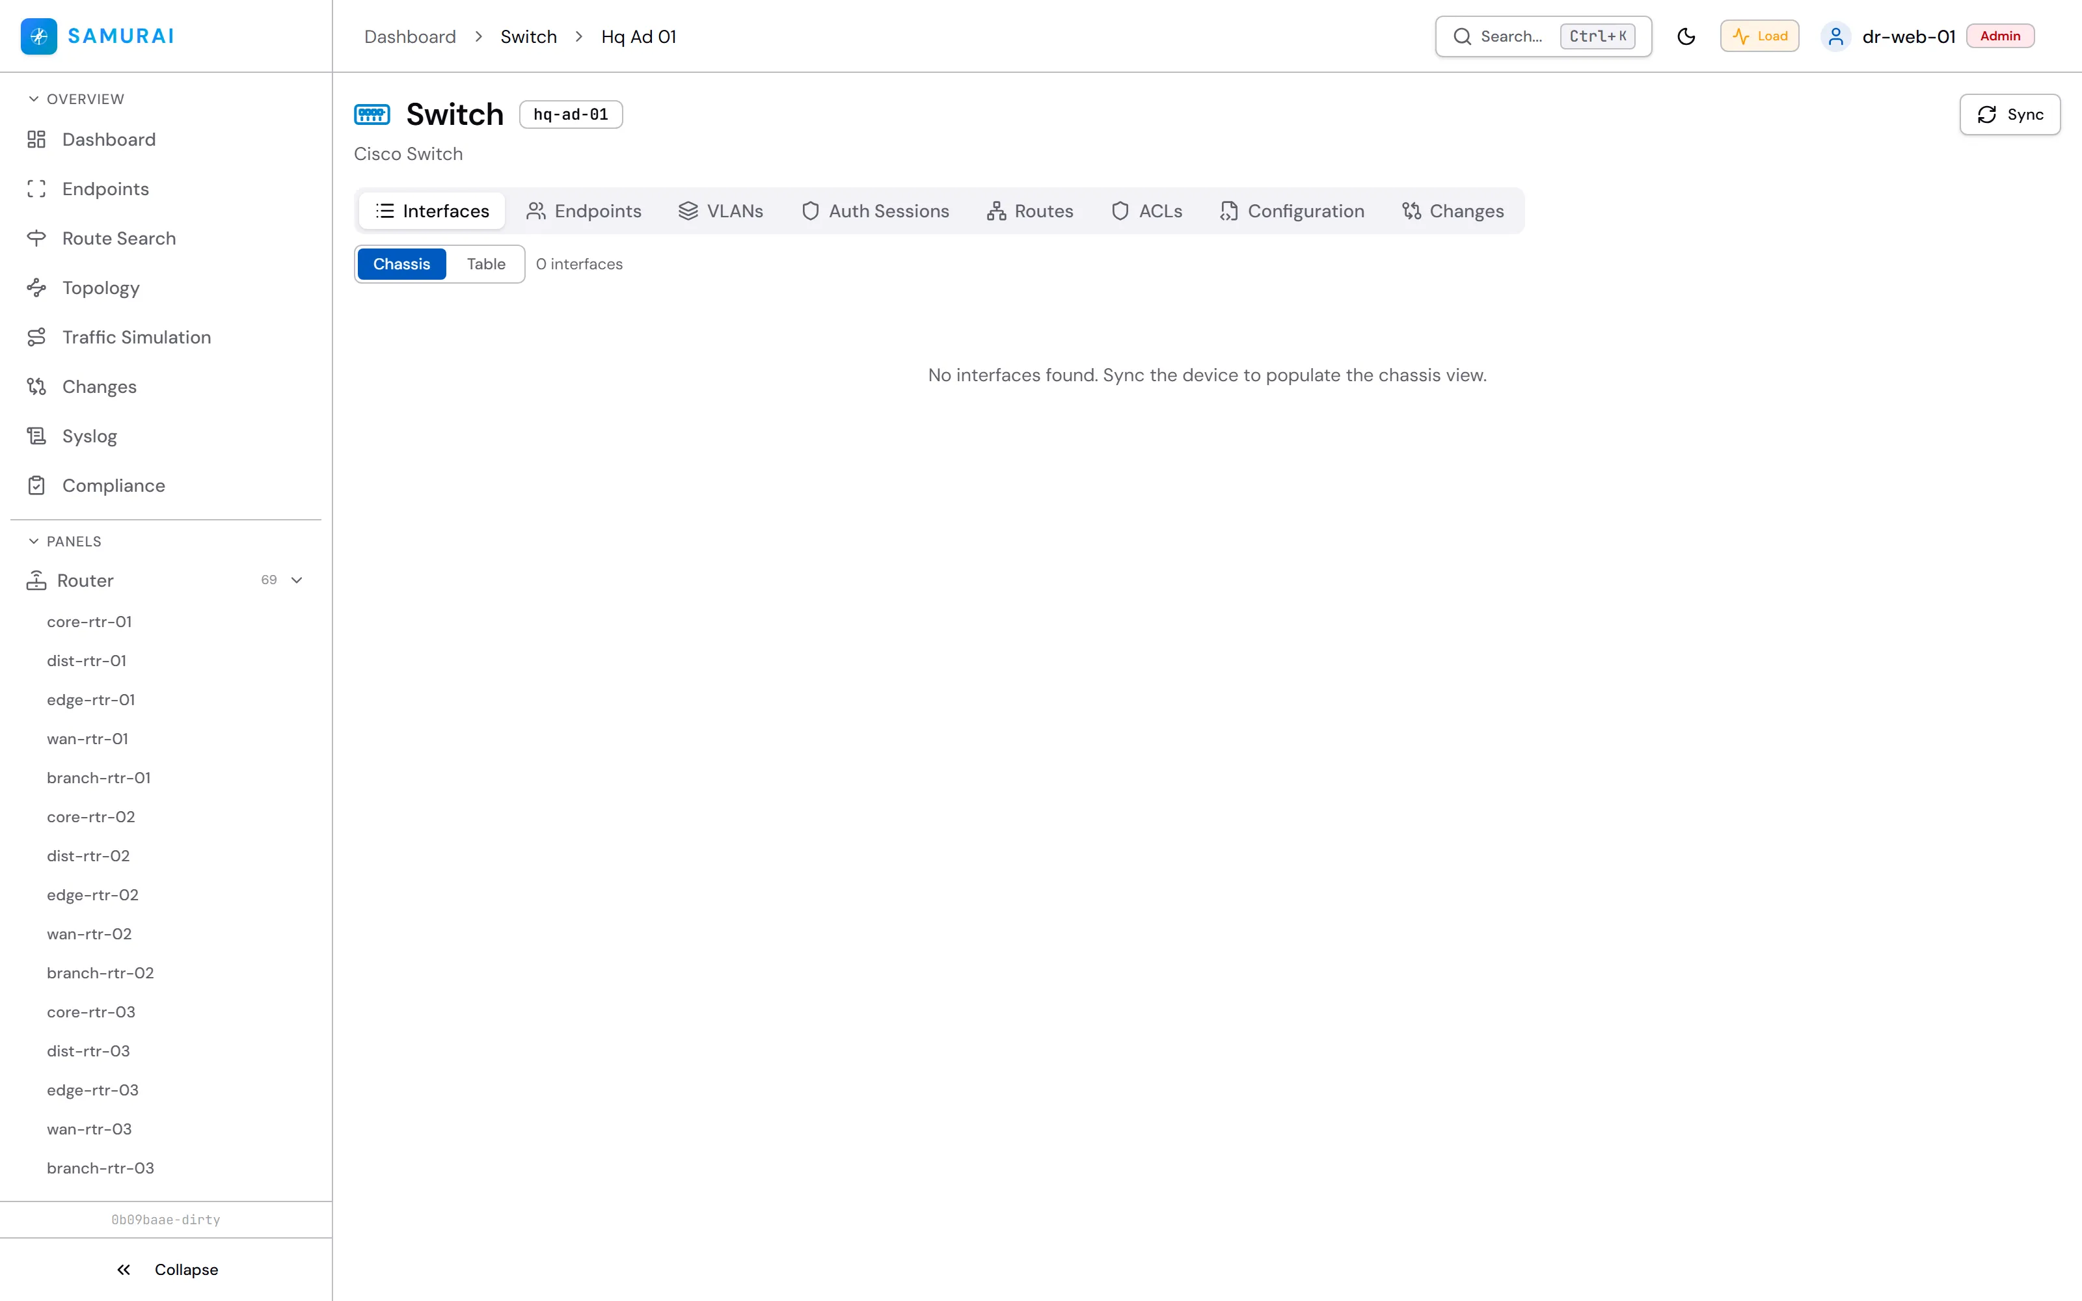The height and width of the screenshot is (1301, 2082).
Task: Switch to the Endpoints tab
Action: coord(584,211)
